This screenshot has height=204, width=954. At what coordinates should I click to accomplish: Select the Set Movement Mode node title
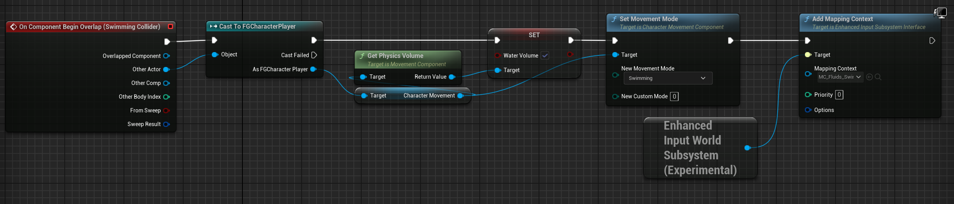pyautogui.click(x=649, y=19)
